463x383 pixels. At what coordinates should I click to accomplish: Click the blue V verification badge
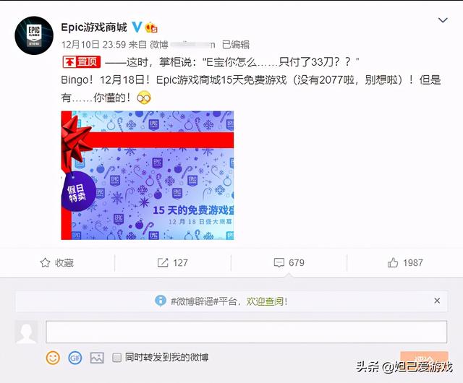coord(137,27)
